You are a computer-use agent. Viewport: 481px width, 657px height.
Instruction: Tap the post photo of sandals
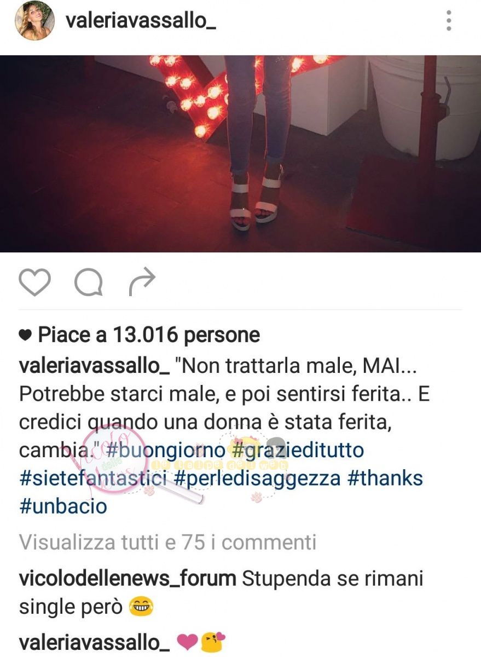click(240, 153)
